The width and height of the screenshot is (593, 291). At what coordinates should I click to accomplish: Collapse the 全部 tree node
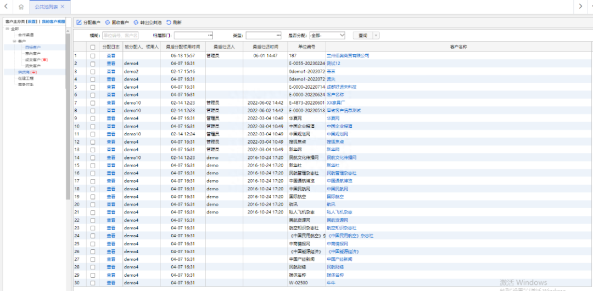click(7, 28)
